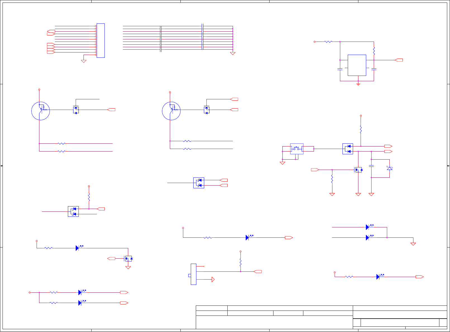Select the input port driving the pull-down MOSFET gate
Viewport: 450px width, 332px height.
coord(315,170)
